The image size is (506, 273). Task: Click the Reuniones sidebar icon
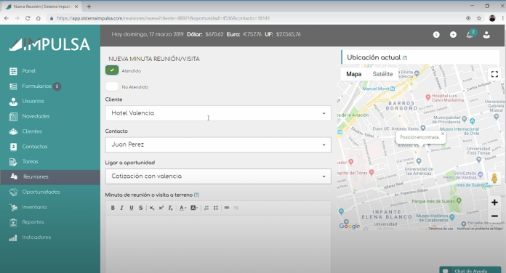coord(14,176)
